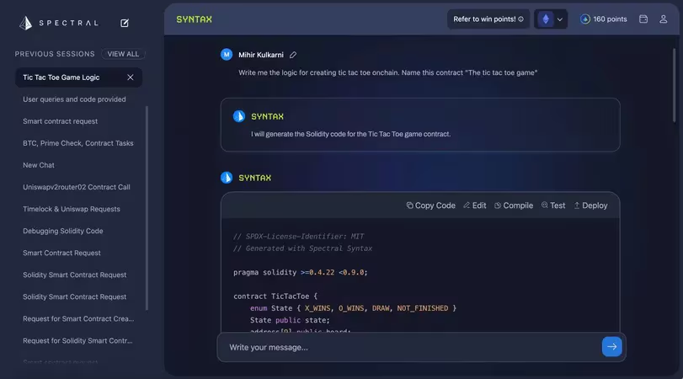Copy the generated Solidity code
The width and height of the screenshot is (683, 379).
pyautogui.click(x=430, y=206)
